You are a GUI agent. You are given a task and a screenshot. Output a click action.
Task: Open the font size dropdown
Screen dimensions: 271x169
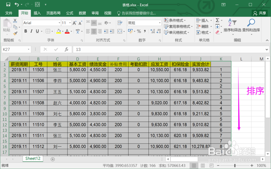(70, 23)
